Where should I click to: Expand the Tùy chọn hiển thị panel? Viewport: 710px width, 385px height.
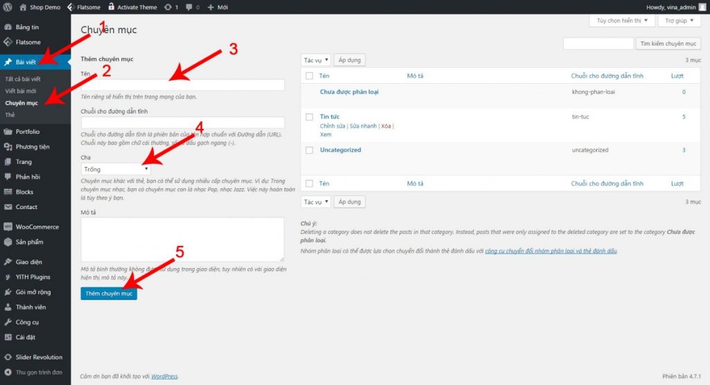point(622,20)
